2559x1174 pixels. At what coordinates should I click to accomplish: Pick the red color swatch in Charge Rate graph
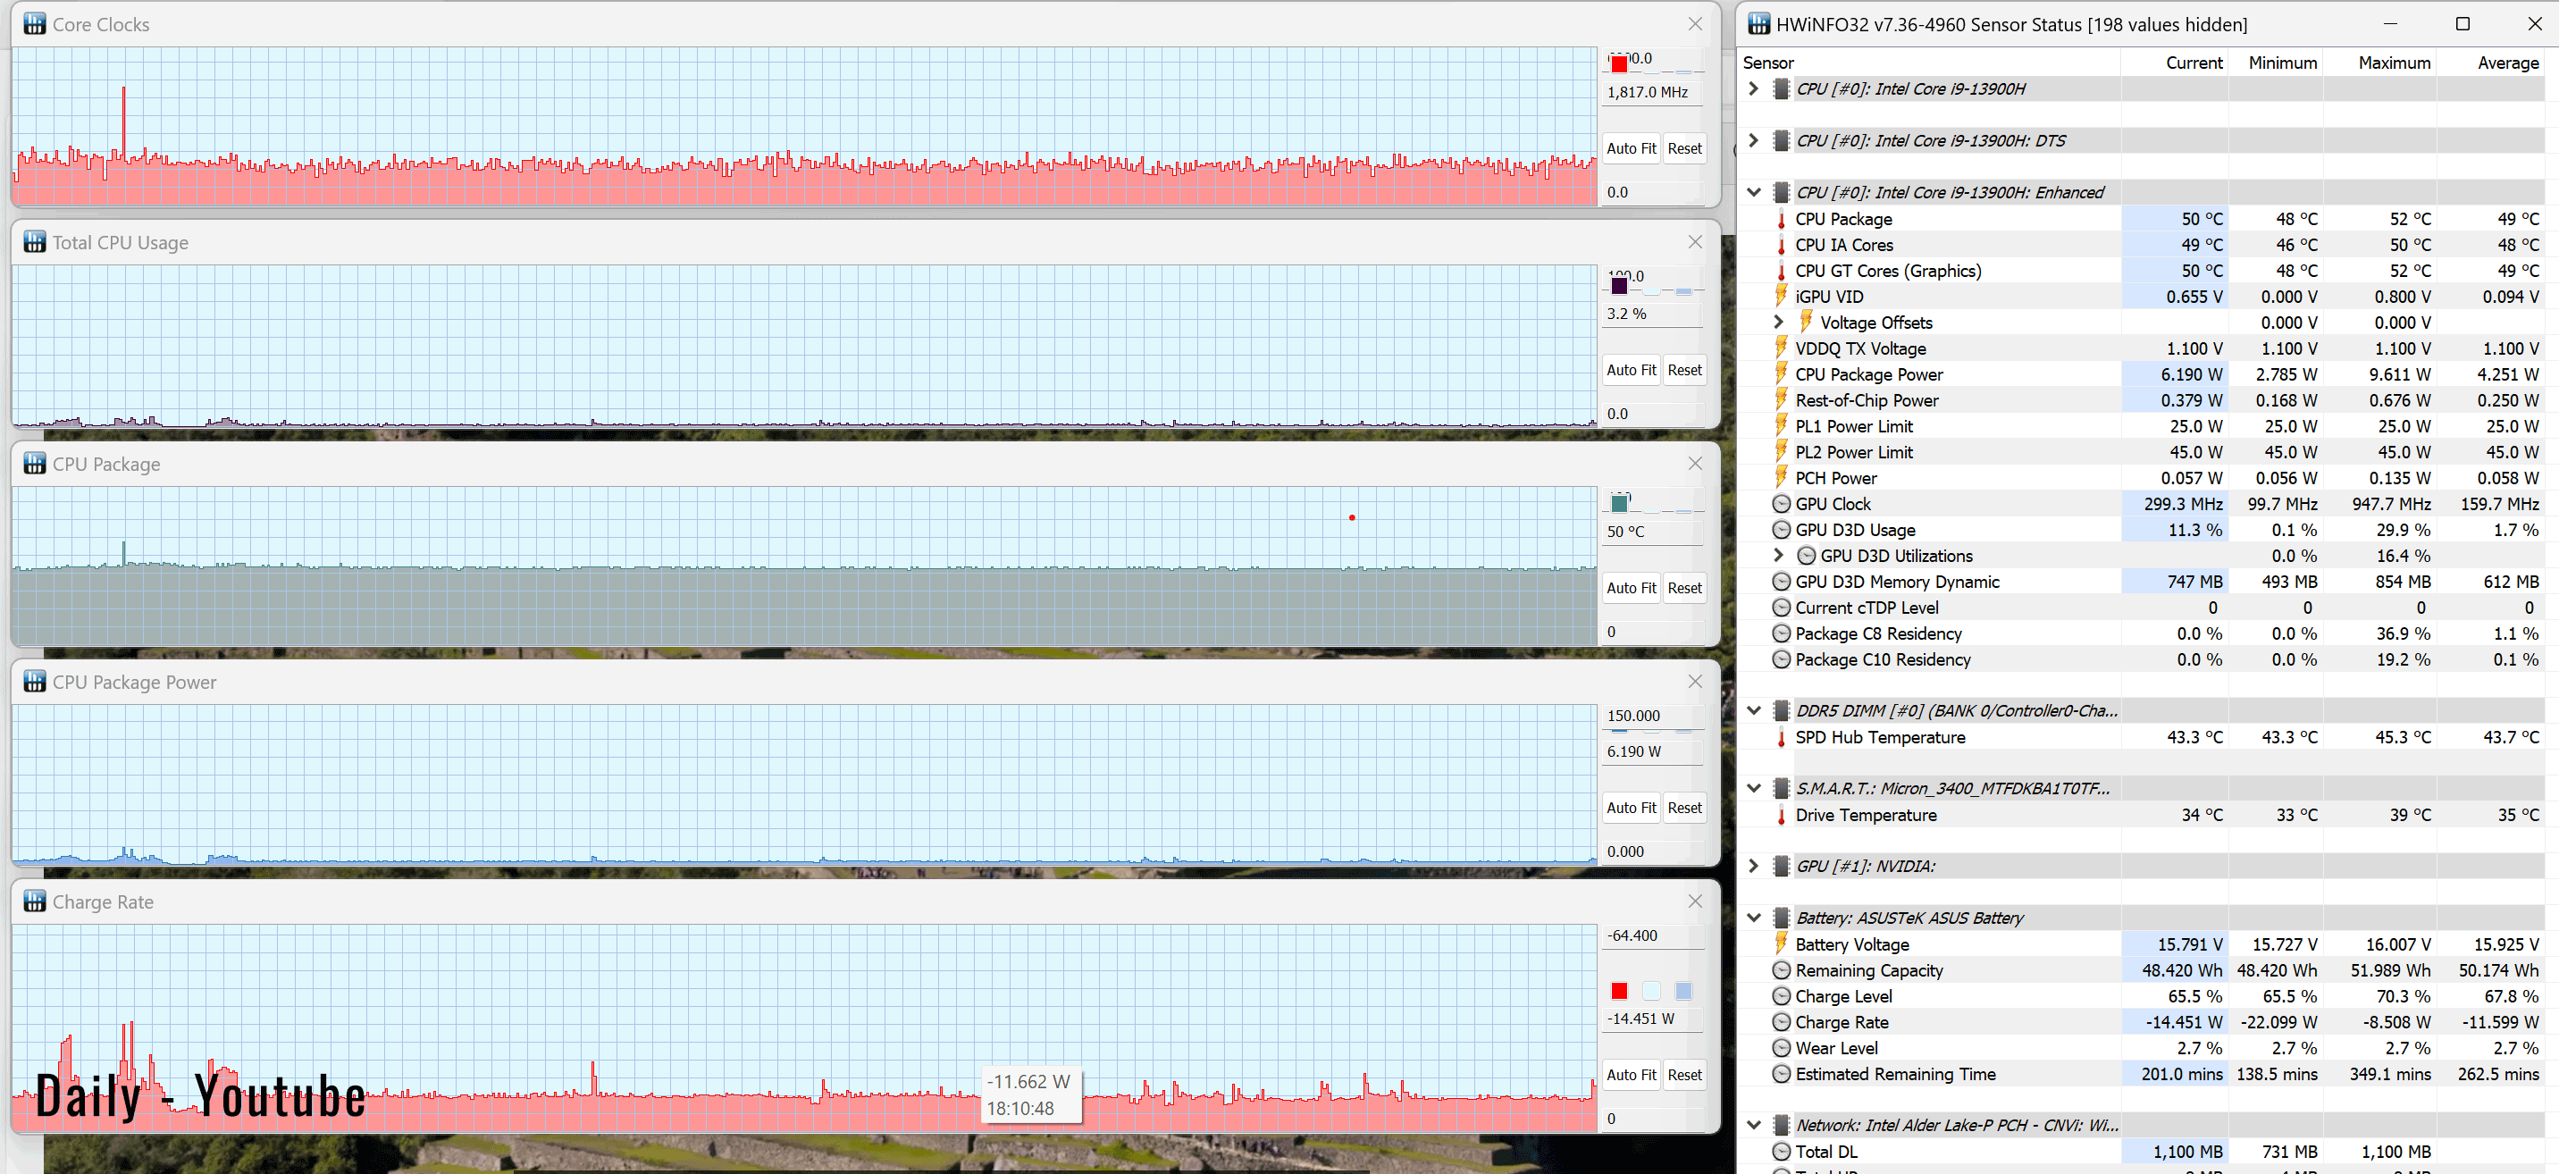point(1619,990)
